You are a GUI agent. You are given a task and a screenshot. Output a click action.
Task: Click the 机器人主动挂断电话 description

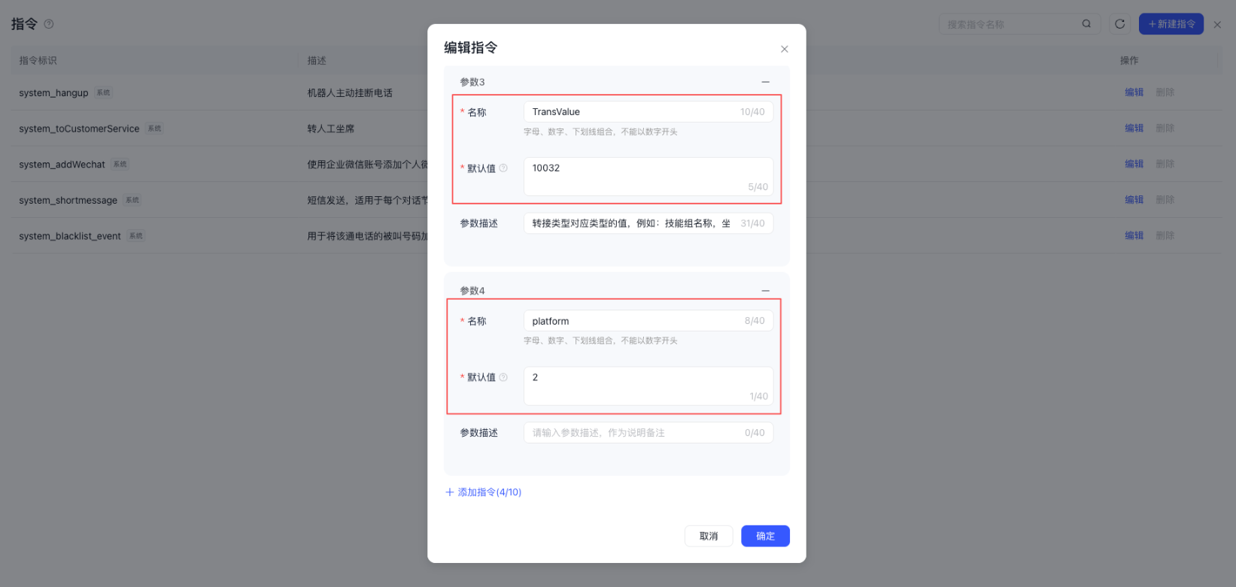pos(350,93)
